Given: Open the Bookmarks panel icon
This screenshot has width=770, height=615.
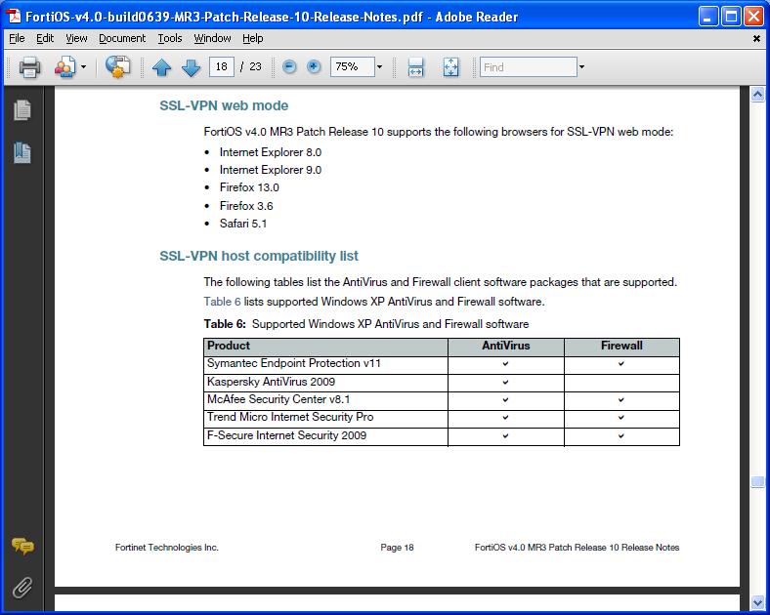Looking at the screenshot, I should 22,153.
